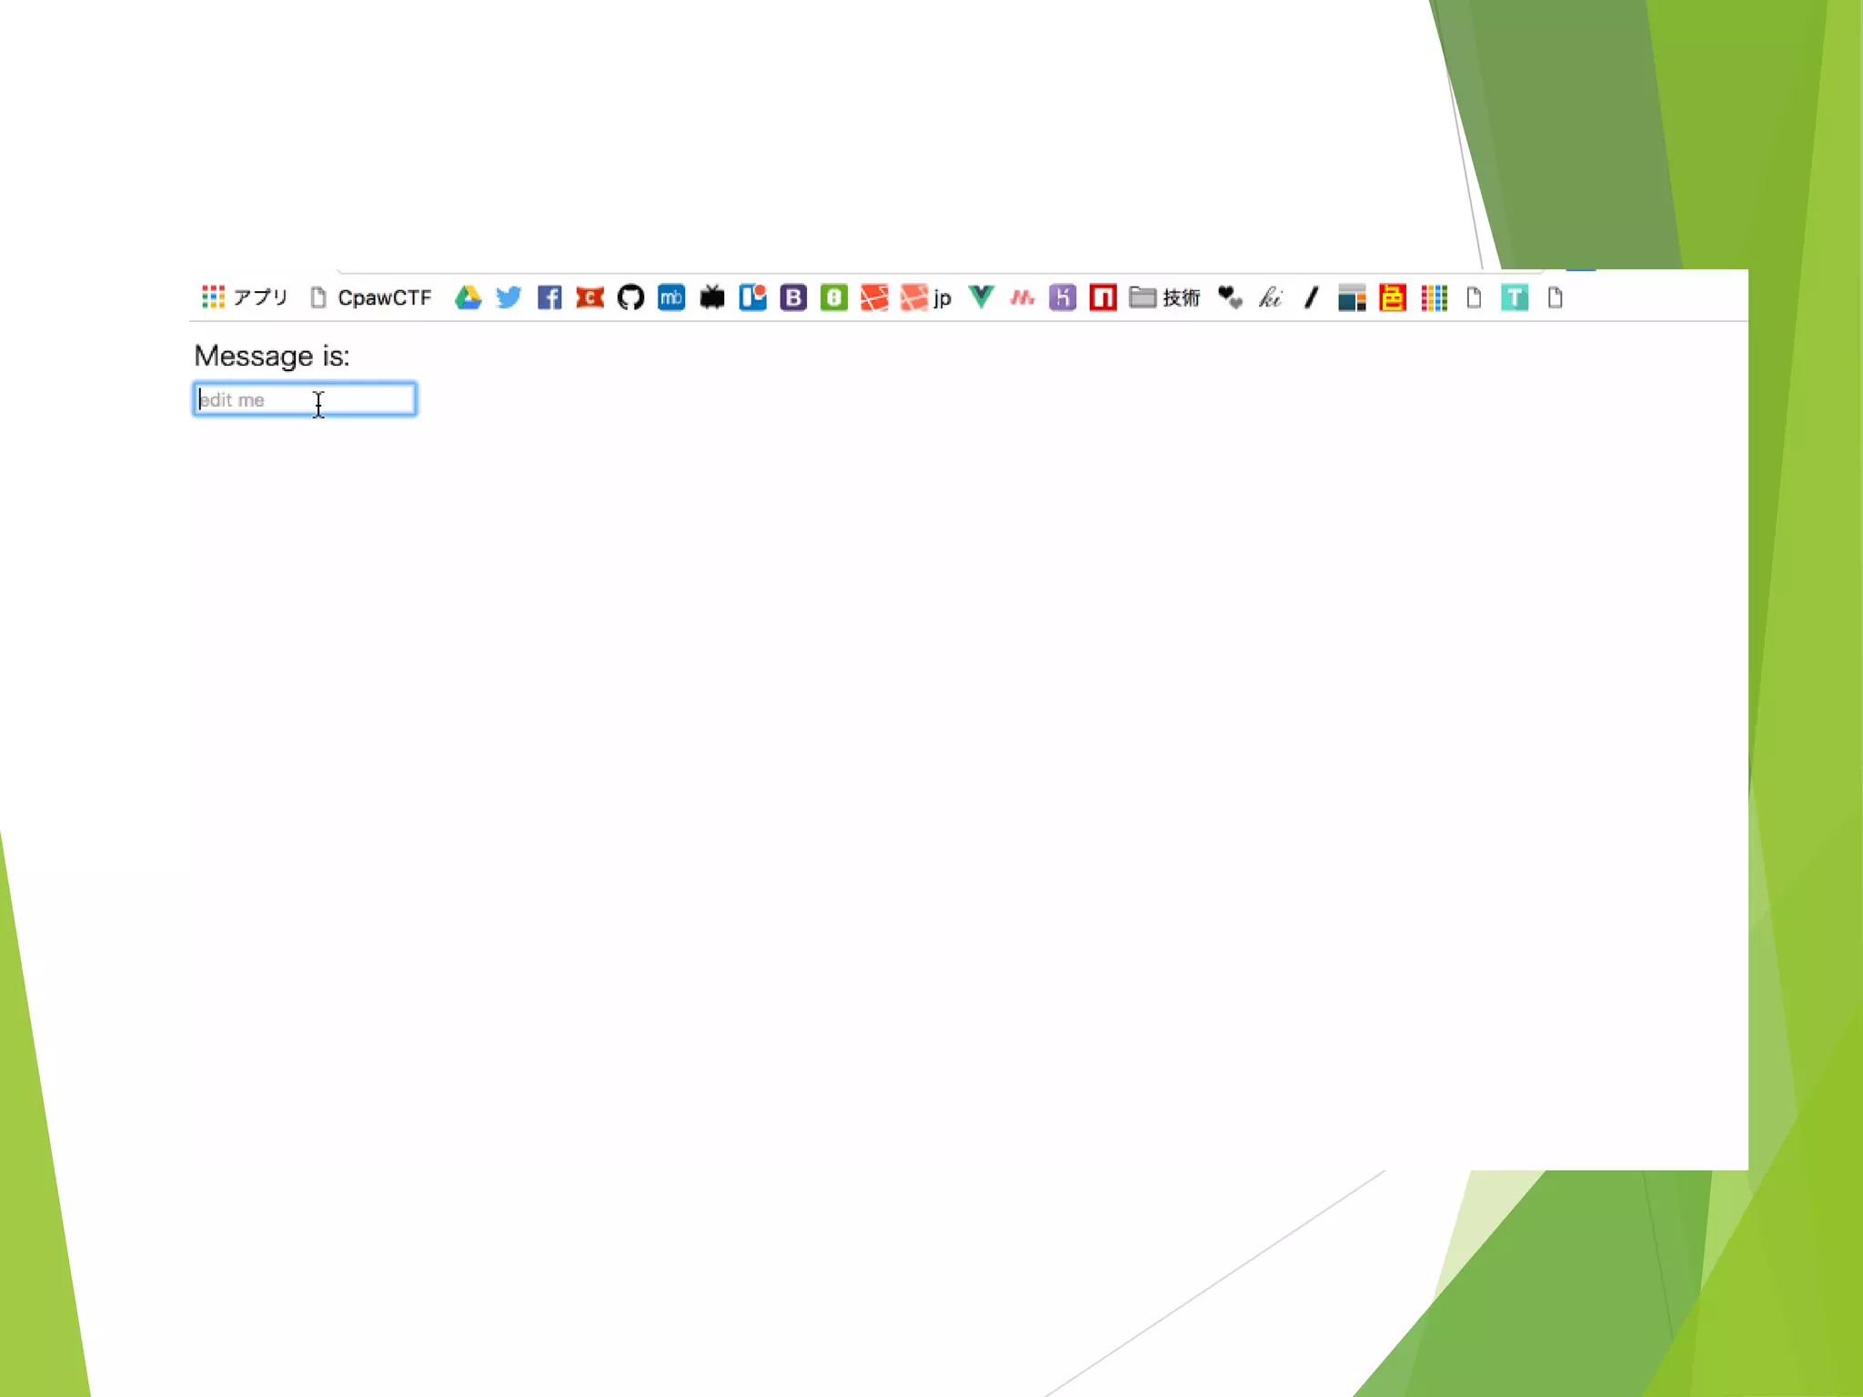Open the purple Bootstrap 'B' bookmark
This screenshot has height=1397, width=1863.
tap(793, 297)
